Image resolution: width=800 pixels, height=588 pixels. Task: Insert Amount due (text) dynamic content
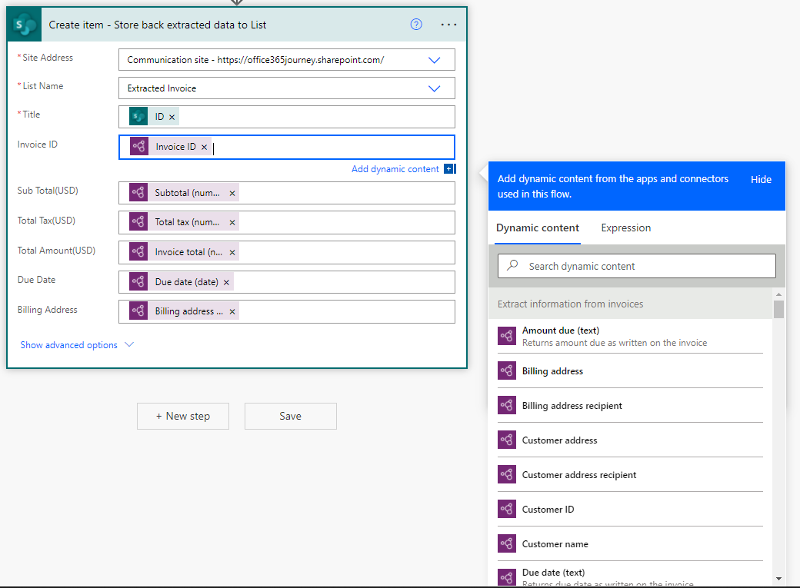pyautogui.click(x=630, y=336)
